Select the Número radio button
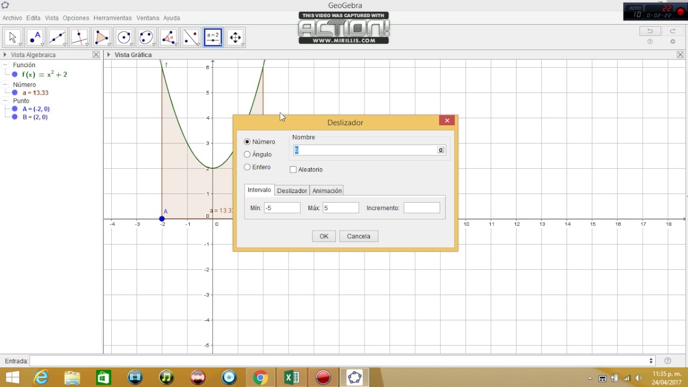 (247, 142)
